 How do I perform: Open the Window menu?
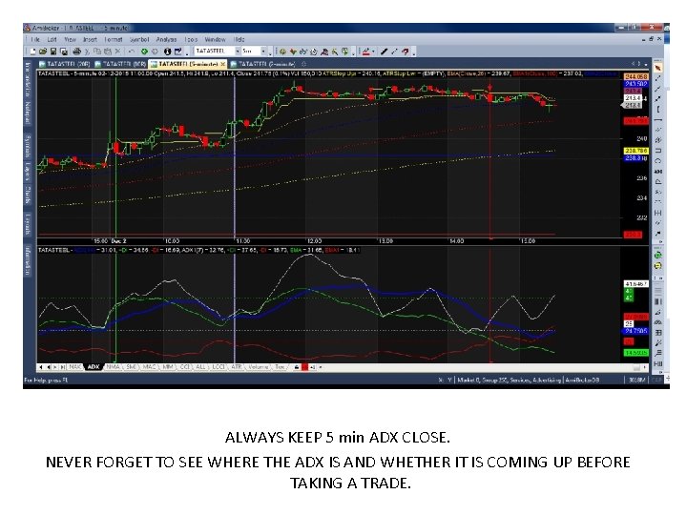215,39
